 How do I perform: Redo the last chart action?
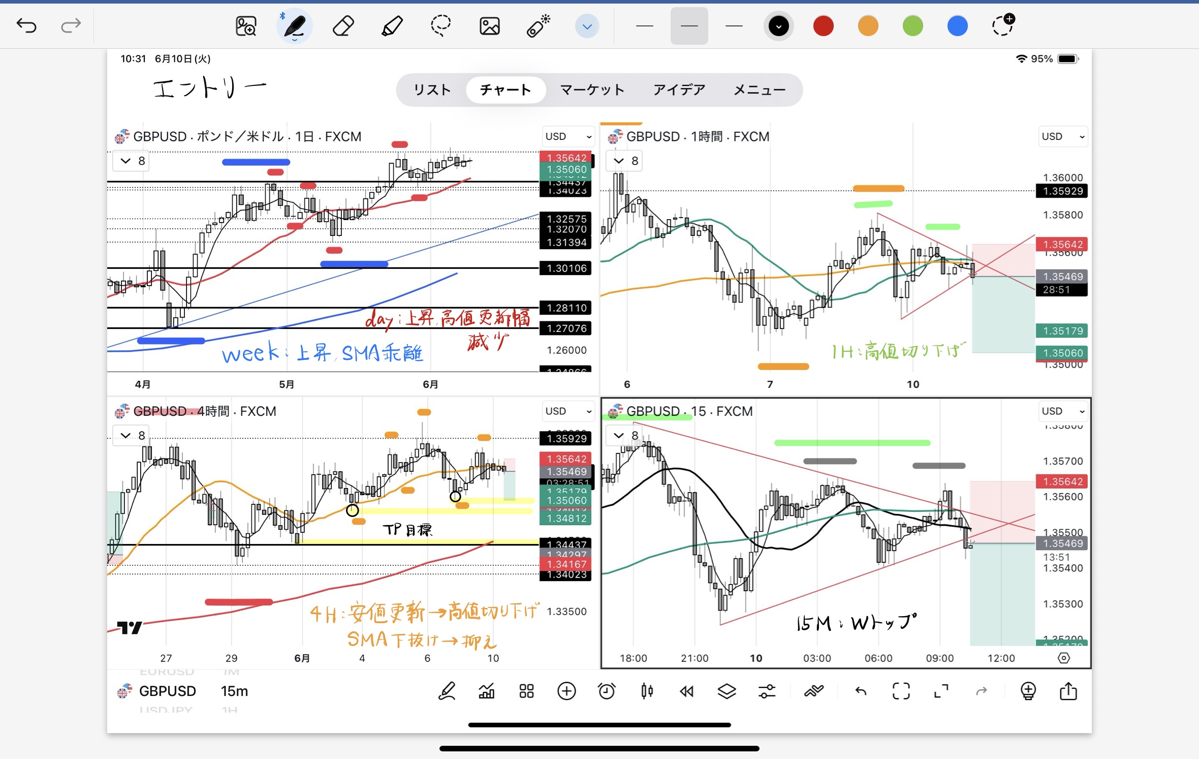point(982,691)
